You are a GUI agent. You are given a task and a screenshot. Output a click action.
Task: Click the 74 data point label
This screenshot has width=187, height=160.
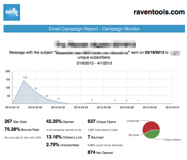pos(35,89)
